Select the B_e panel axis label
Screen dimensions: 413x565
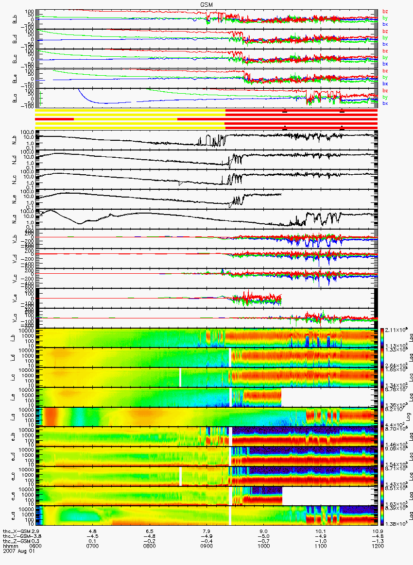pos(15,79)
